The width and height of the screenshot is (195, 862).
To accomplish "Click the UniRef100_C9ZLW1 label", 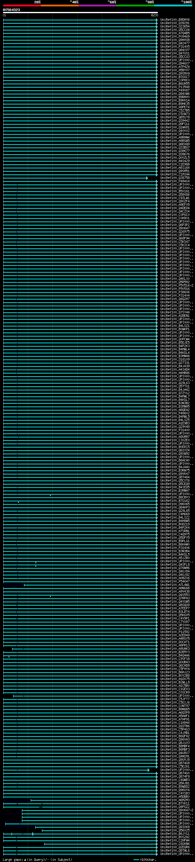I will pos(175,198).
